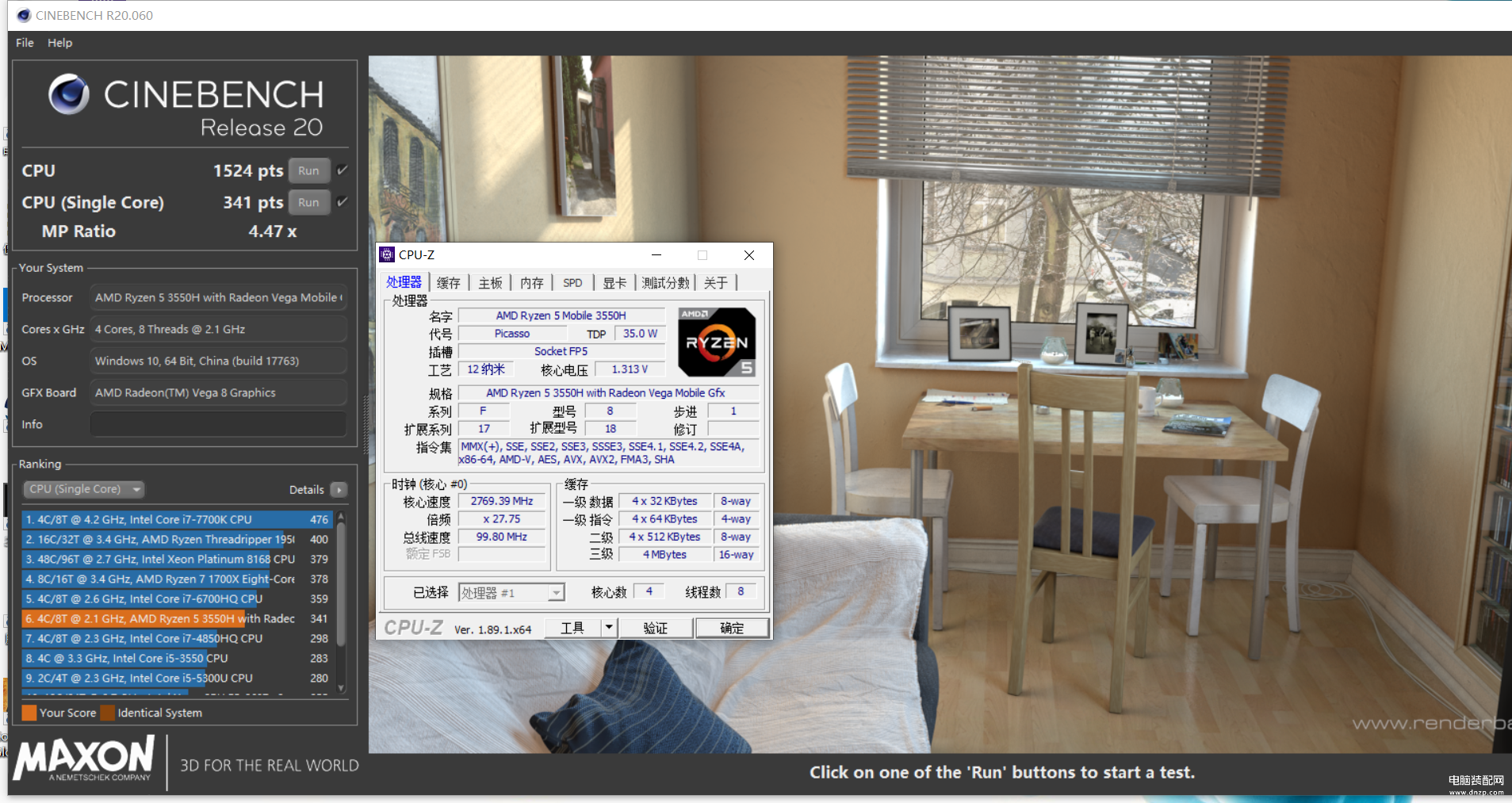
Task: Open the 工具 dropdown arrow in CPU-Z
Action: [x=609, y=628]
